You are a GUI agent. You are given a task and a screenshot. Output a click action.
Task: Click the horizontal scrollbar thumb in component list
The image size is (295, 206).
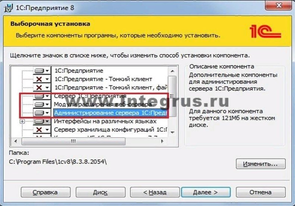pos(73,141)
